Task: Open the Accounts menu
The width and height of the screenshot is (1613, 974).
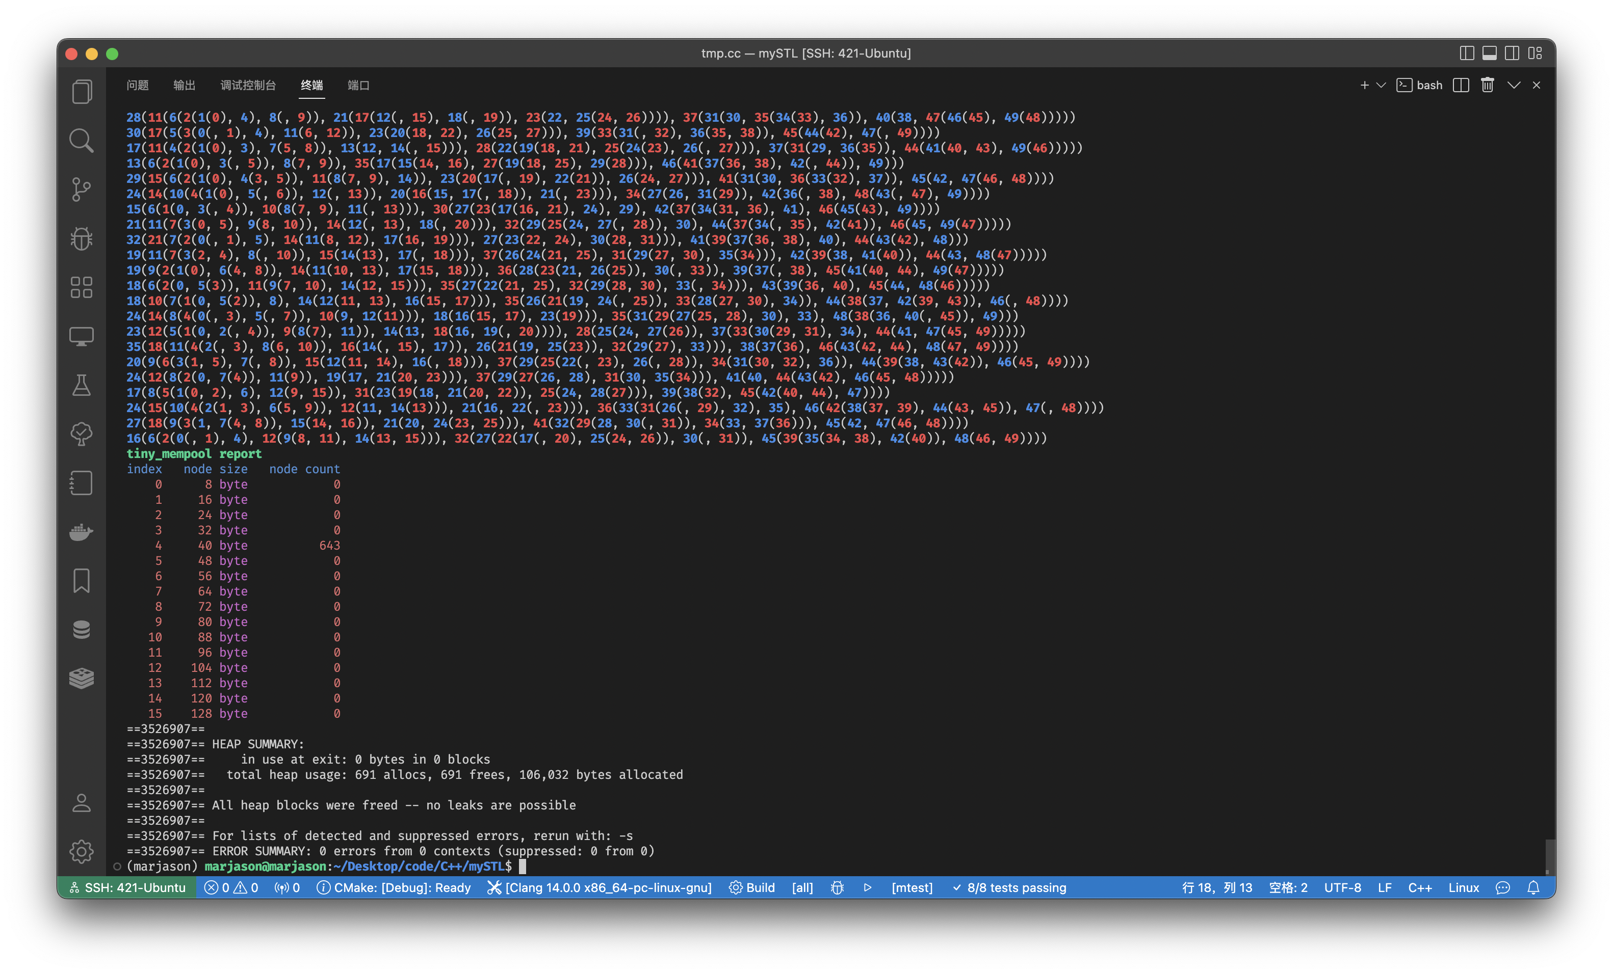Action: 81,803
